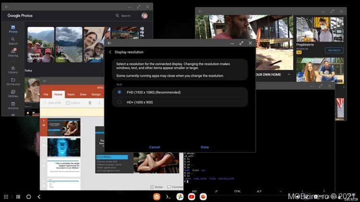Viewport: 360px width, 202px height.
Task: Open the YouTube icon in the taskbar
Action: point(192,197)
